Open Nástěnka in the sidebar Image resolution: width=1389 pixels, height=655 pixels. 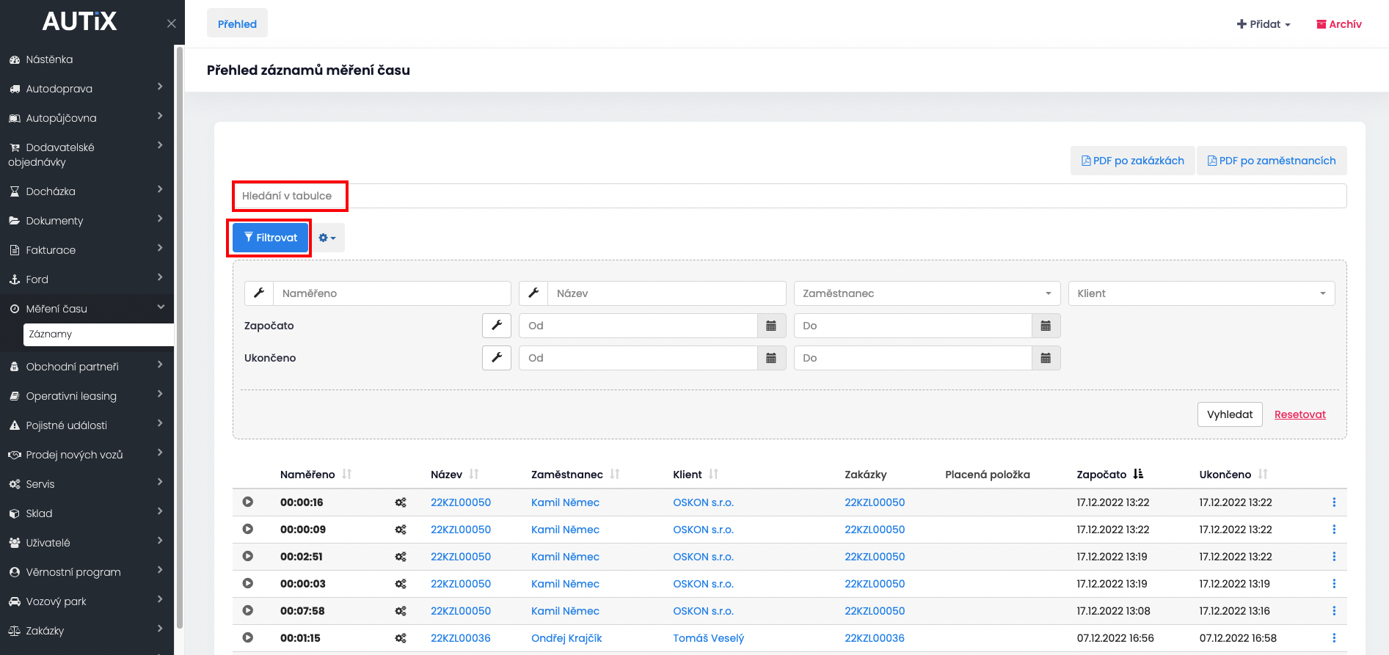(49, 59)
